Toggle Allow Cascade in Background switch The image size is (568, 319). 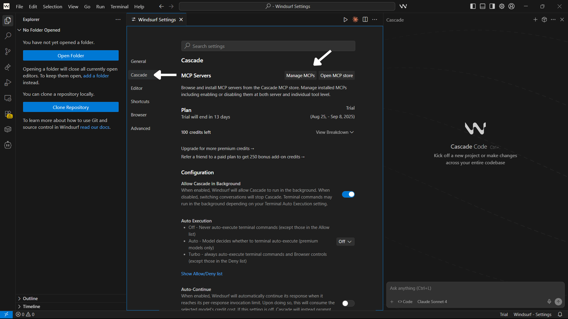point(348,194)
